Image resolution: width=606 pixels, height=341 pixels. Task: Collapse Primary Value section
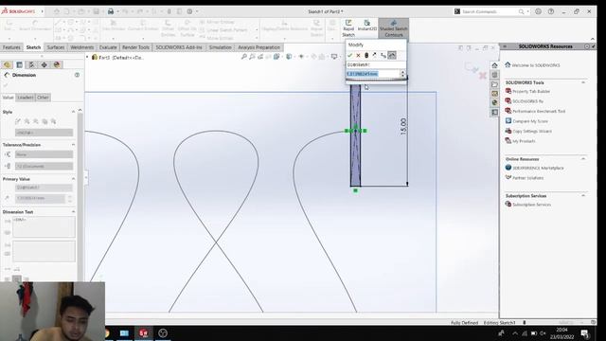[74, 179]
